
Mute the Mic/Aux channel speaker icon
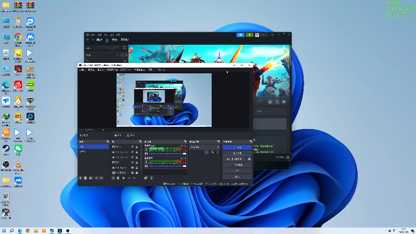(x=146, y=153)
